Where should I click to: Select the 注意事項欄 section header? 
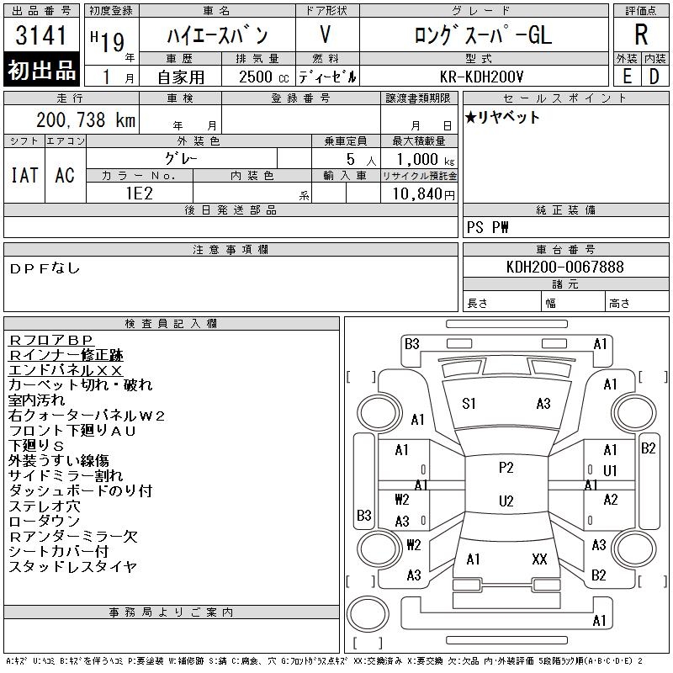231,249
